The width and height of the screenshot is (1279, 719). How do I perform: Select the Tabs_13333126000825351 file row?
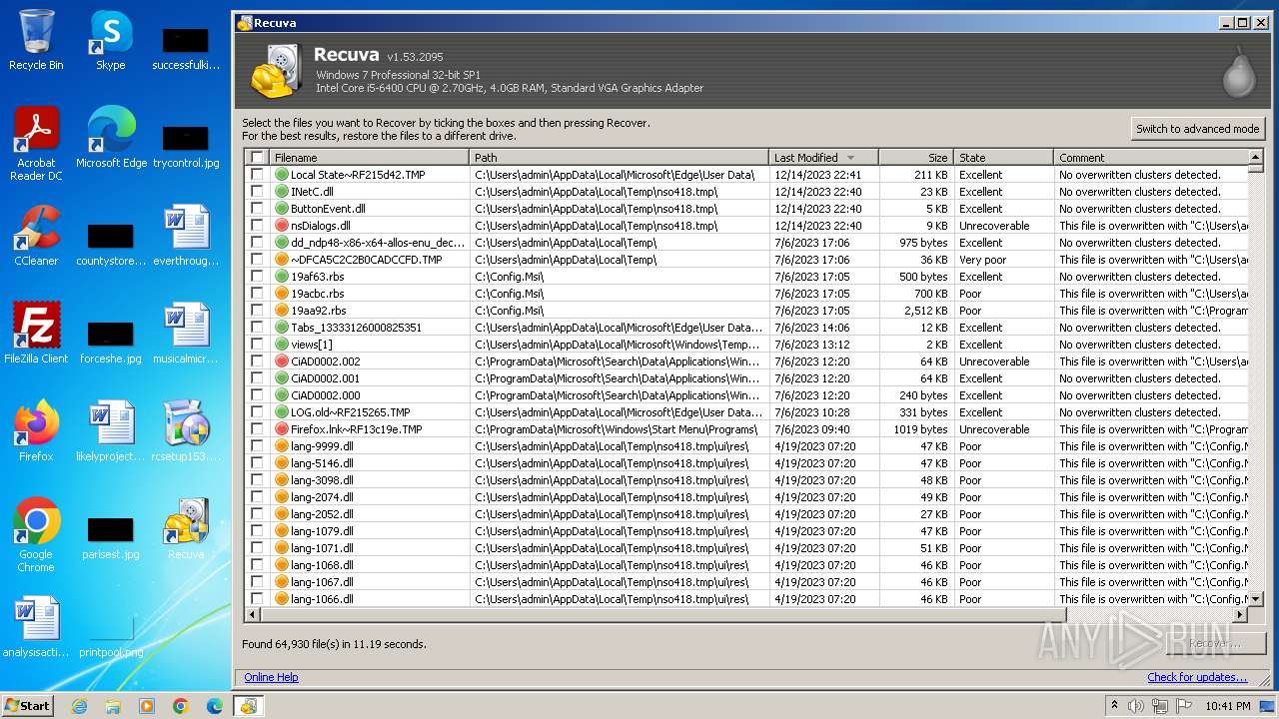click(x=747, y=328)
